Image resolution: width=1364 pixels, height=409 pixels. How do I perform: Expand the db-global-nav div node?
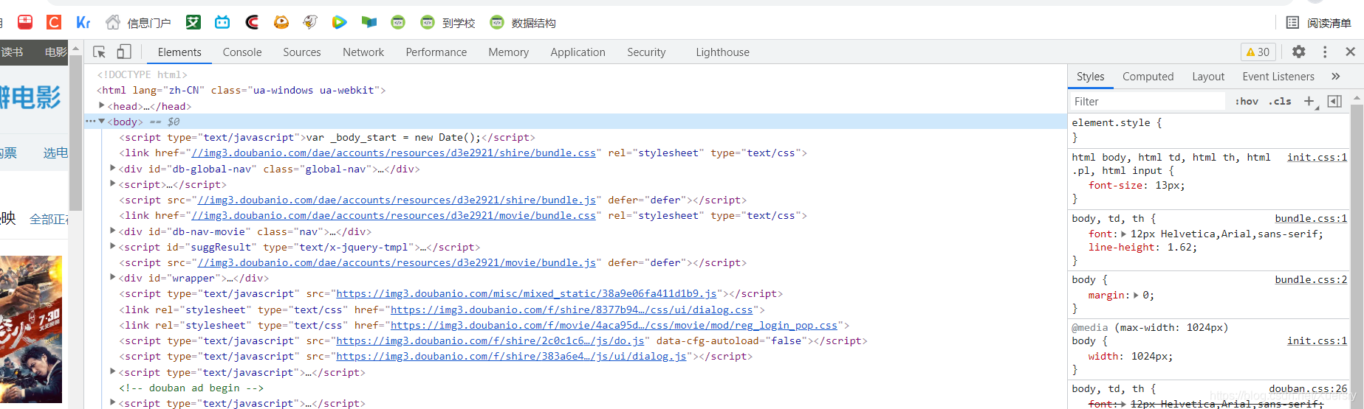[x=113, y=168]
